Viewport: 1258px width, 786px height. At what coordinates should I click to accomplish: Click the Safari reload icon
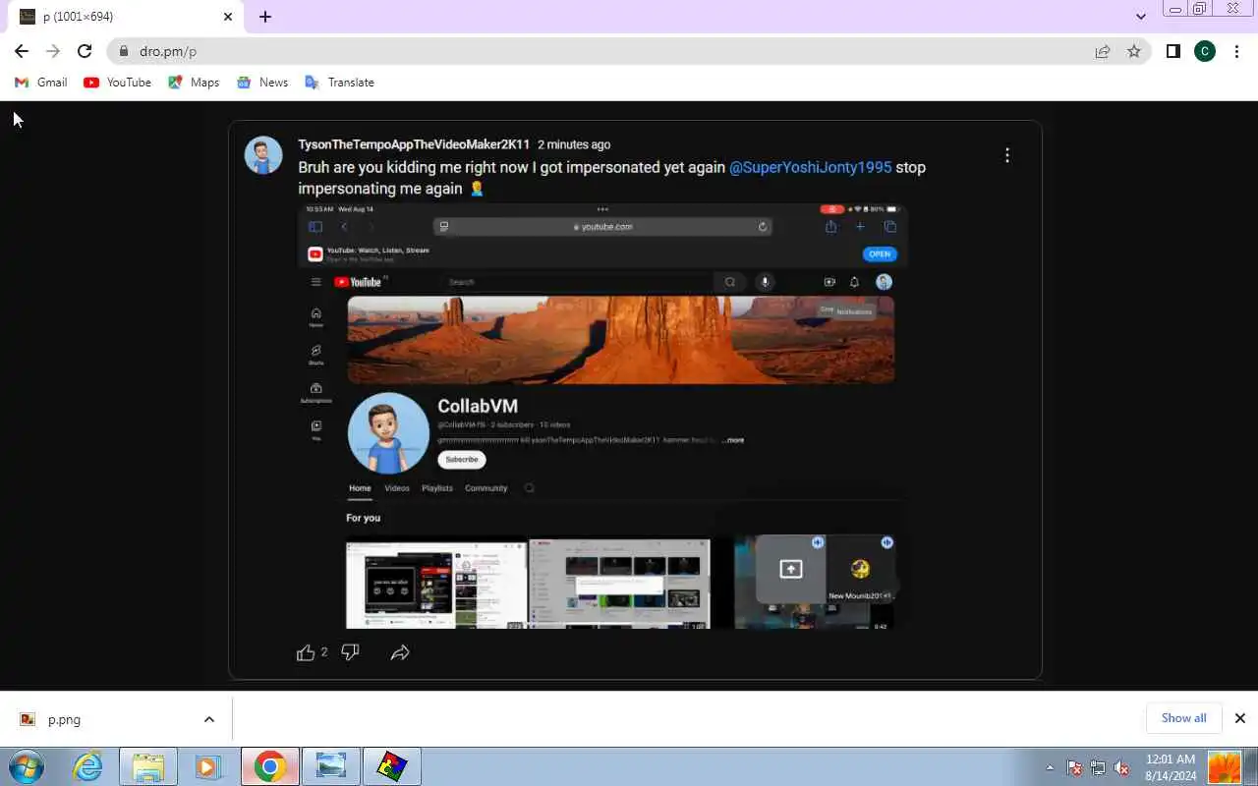tap(762, 227)
